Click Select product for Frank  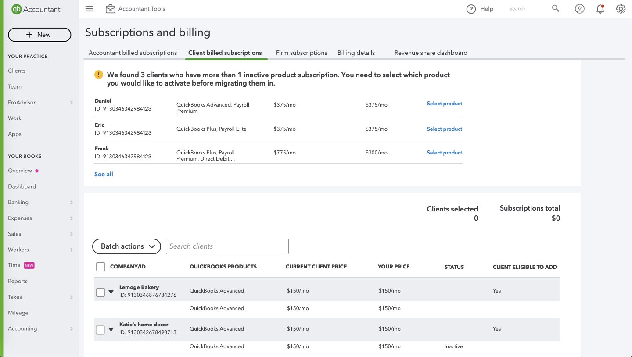pyautogui.click(x=445, y=153)
